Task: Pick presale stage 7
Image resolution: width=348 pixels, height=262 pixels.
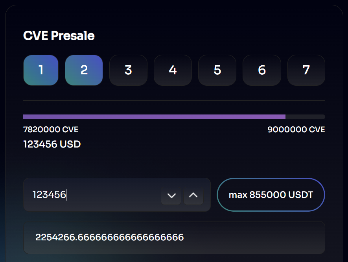Action: (306, 70)
